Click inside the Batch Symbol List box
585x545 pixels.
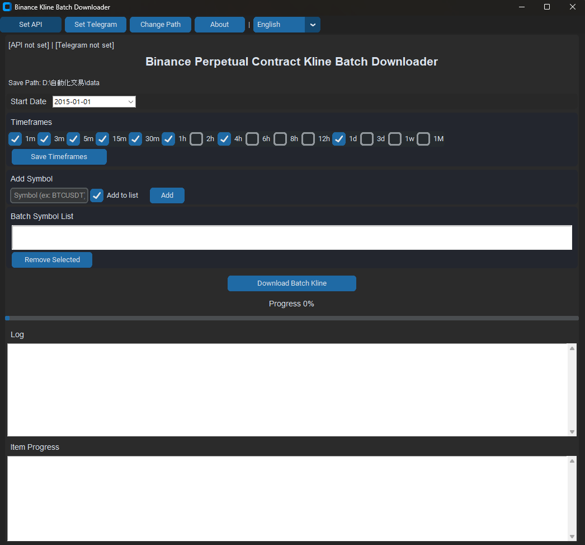click(292, 237)
